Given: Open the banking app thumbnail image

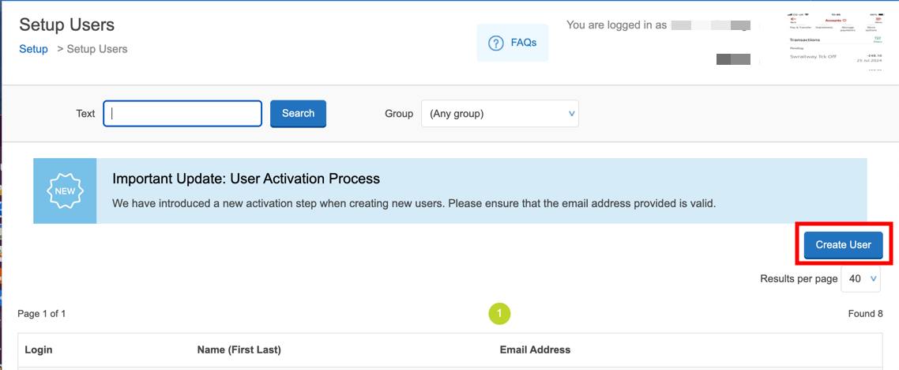Looking at the screenshot, I should [x=836, y=41].
